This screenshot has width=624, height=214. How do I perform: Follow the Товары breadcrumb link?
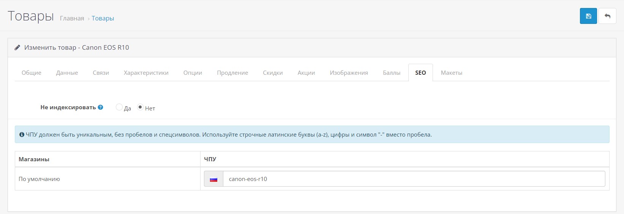click(103, 18)
